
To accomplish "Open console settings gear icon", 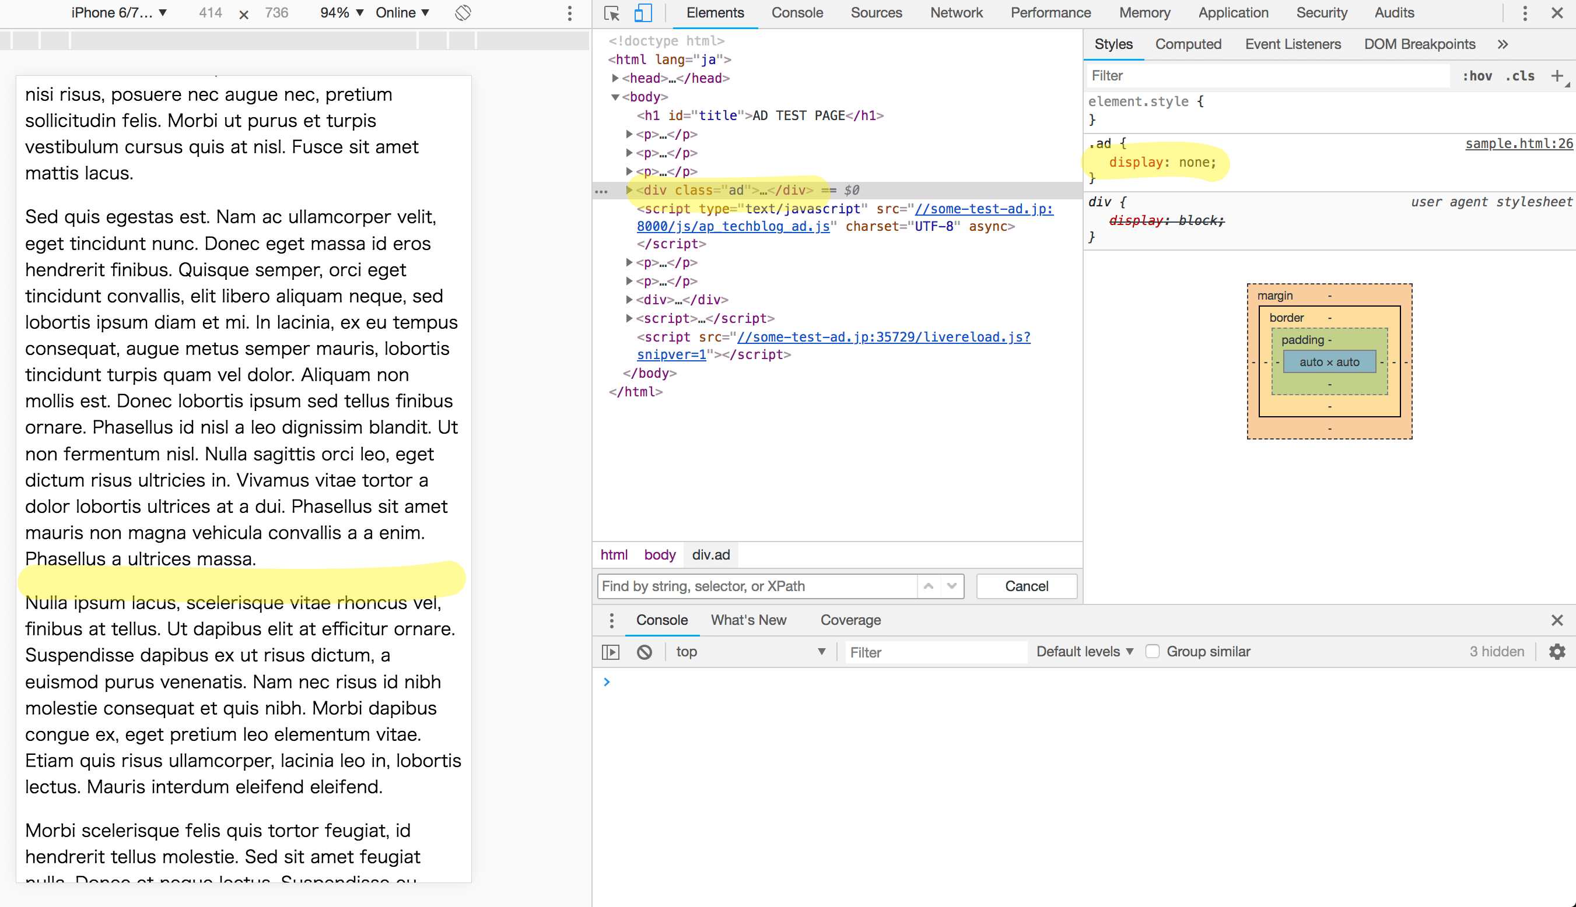I will point(1557,652).
